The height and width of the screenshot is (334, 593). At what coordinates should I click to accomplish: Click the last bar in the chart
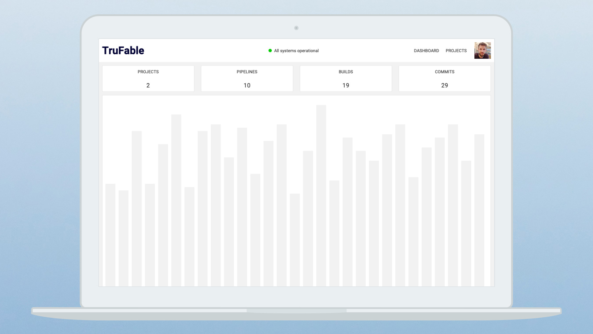point(479,210)
